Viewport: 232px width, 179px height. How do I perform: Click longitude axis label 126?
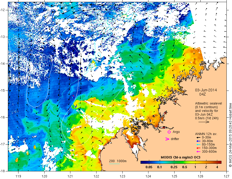(x=200, y=176)
